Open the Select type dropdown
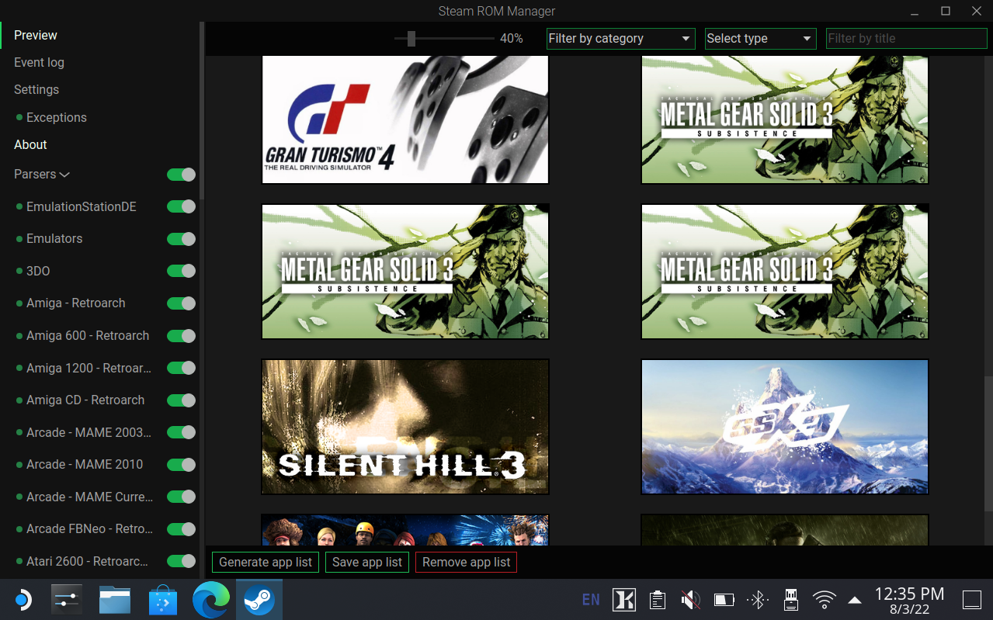The width and height of the screenshot is (993, 620). [x=760, y=39]
